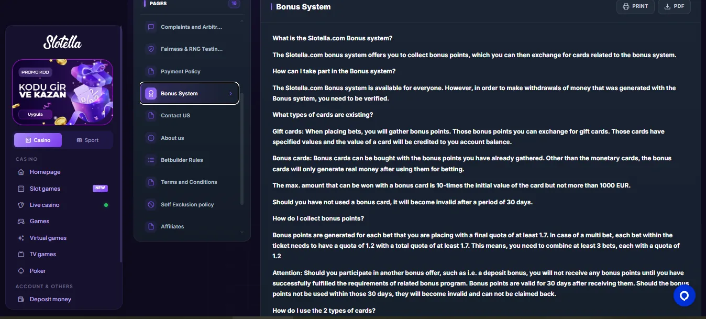Click the TV games icon
The height and width of the screenshot is (319, 706).
21,254
